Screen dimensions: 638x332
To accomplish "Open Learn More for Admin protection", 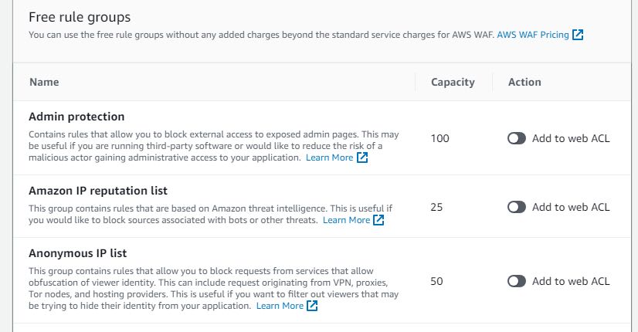I will pos(330,158).
